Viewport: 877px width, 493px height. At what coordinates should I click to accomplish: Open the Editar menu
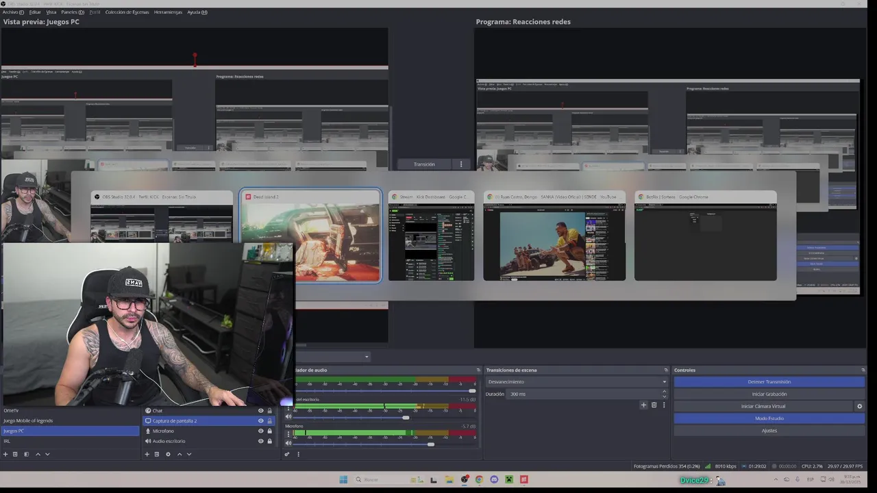point(35,12)
